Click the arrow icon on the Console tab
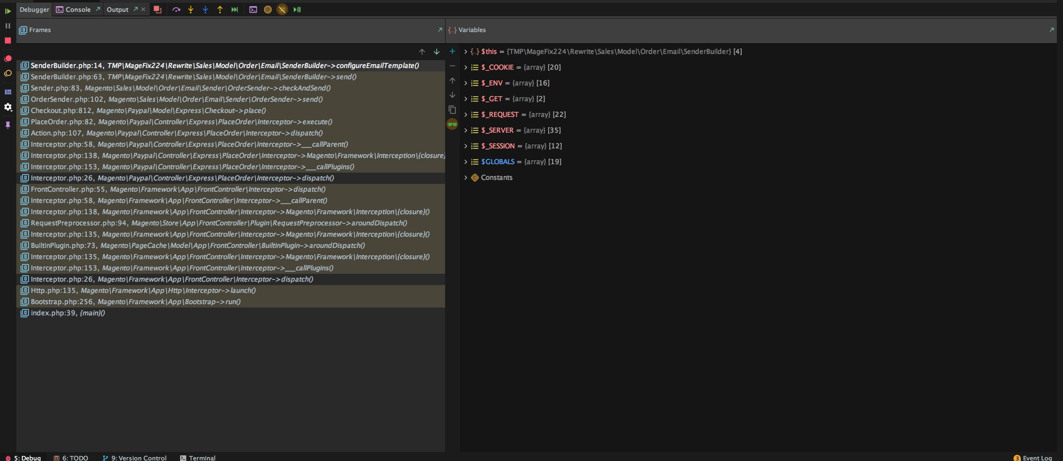 pos(98,9)
